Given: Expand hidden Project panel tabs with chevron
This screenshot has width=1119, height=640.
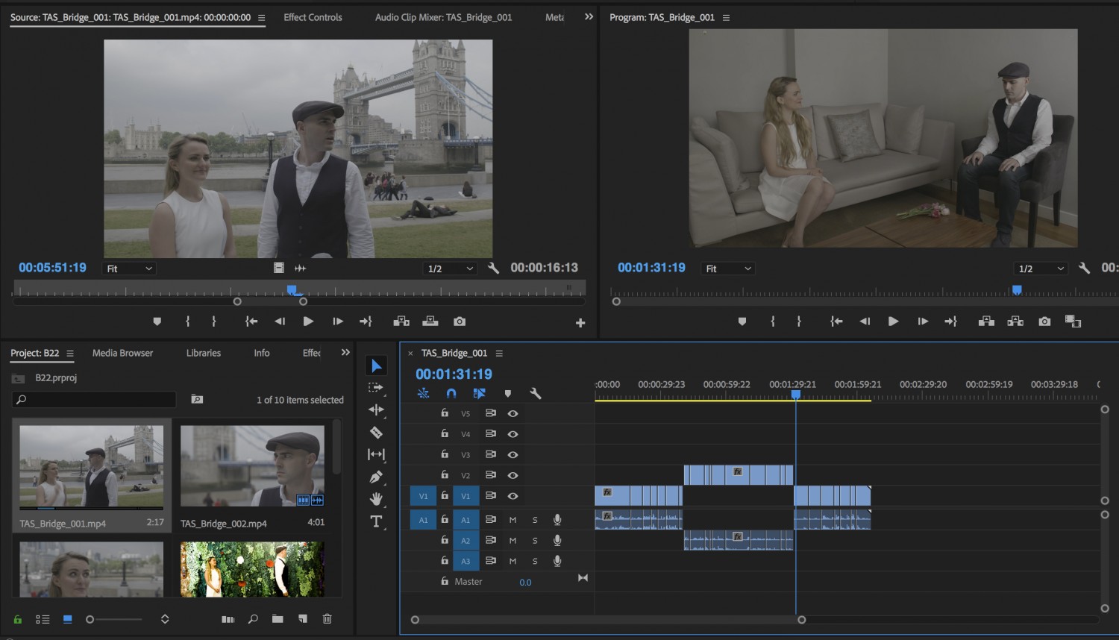Looking at the screenshot, I should (345, 353).
